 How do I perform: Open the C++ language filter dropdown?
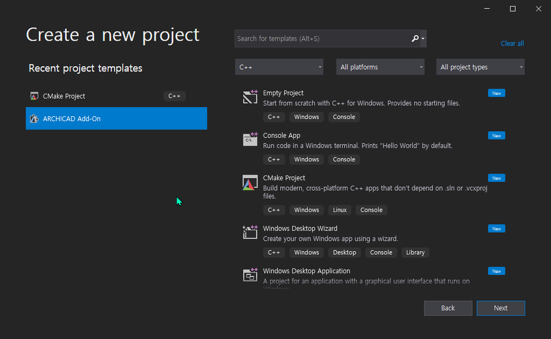click(279, 67)
